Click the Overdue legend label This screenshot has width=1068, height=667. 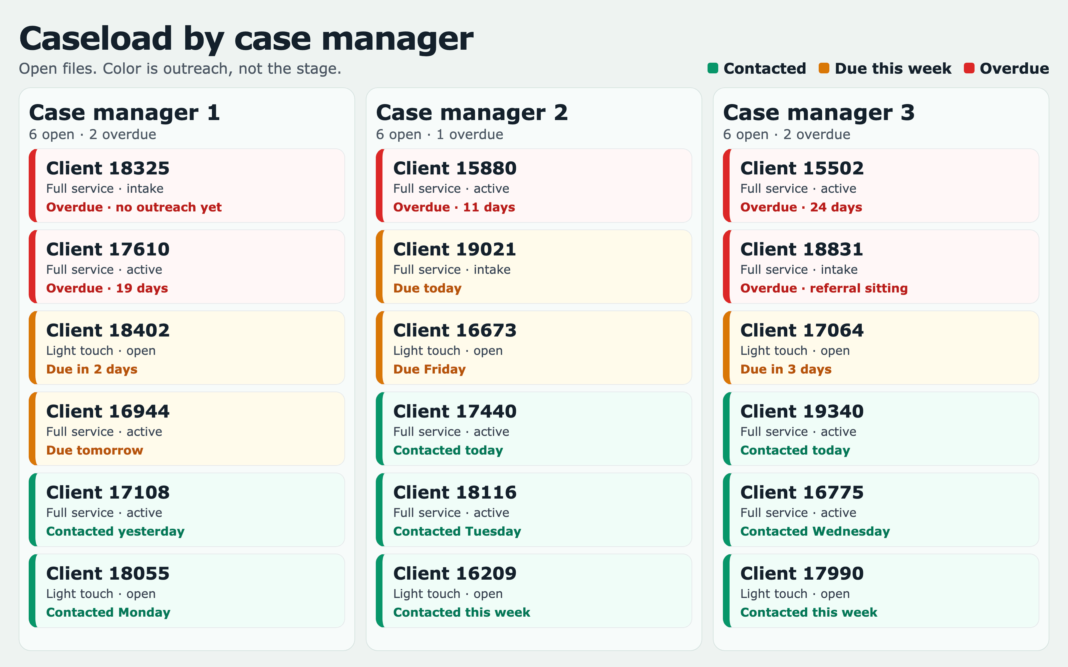pos(1014,69)
